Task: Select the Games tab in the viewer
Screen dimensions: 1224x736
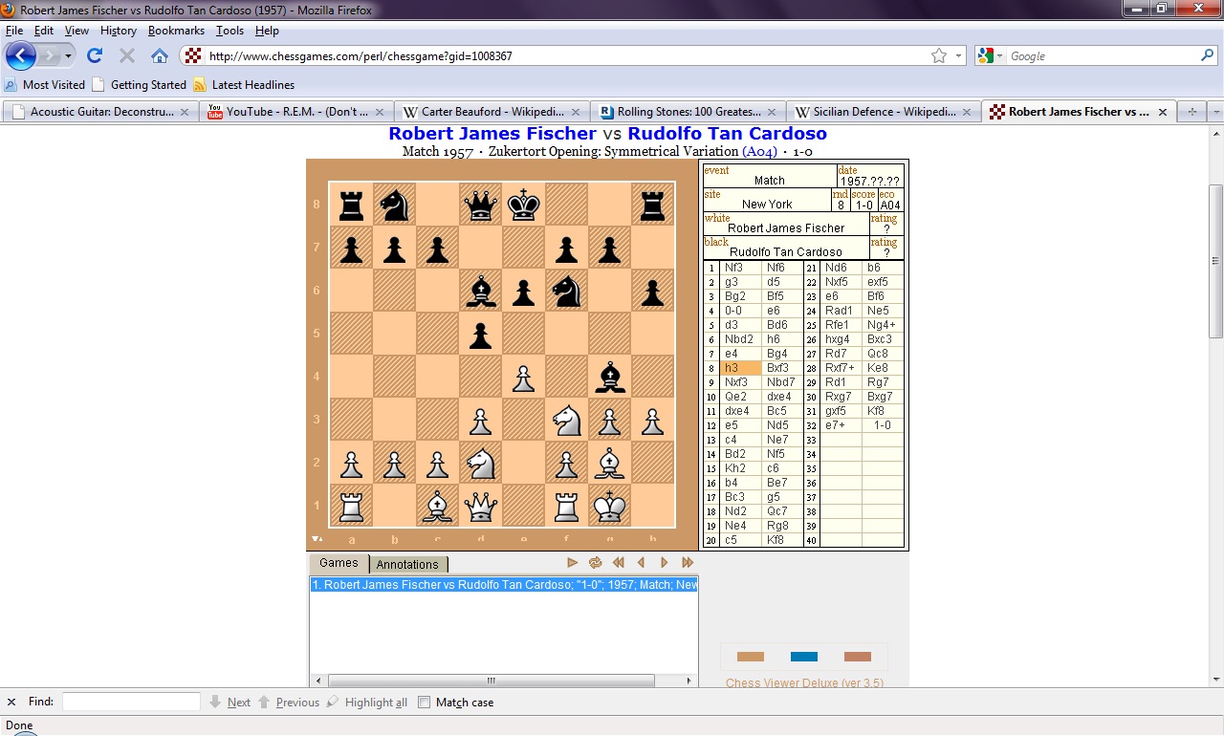Action: [339, 564]
